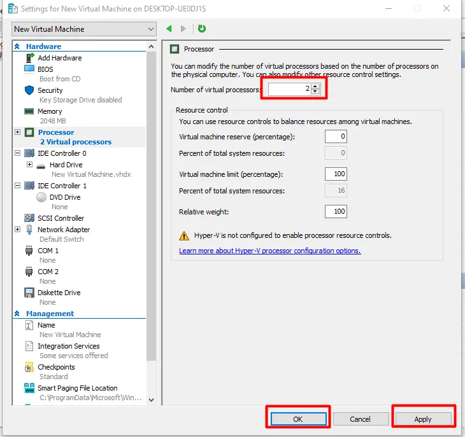The image size is (465, 437).
Task: Select BIOS in the hardware tree
Action: click(45, 69)
